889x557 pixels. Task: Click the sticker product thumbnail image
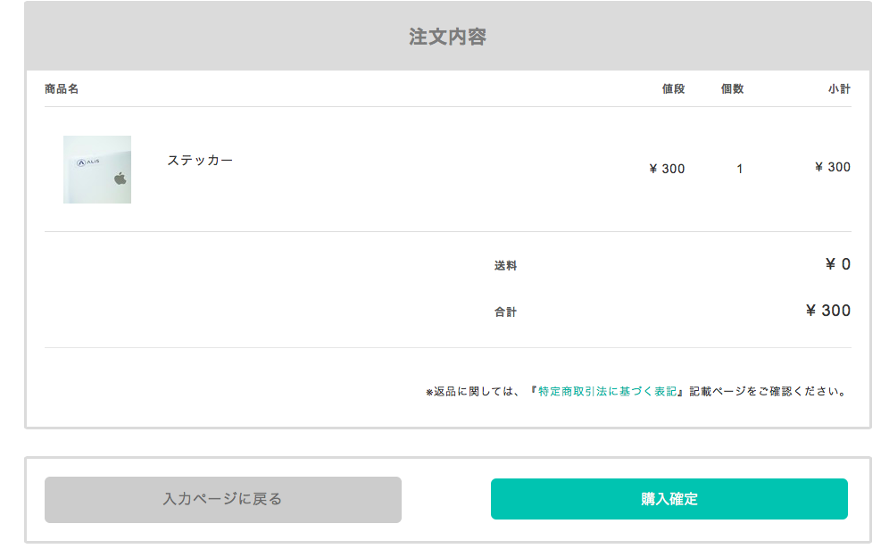pos(97,170)
